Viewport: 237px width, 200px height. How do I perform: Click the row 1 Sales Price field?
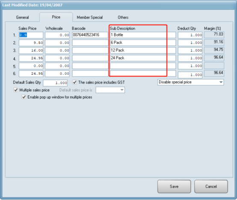pyautogui.click(x=31, y=35)
